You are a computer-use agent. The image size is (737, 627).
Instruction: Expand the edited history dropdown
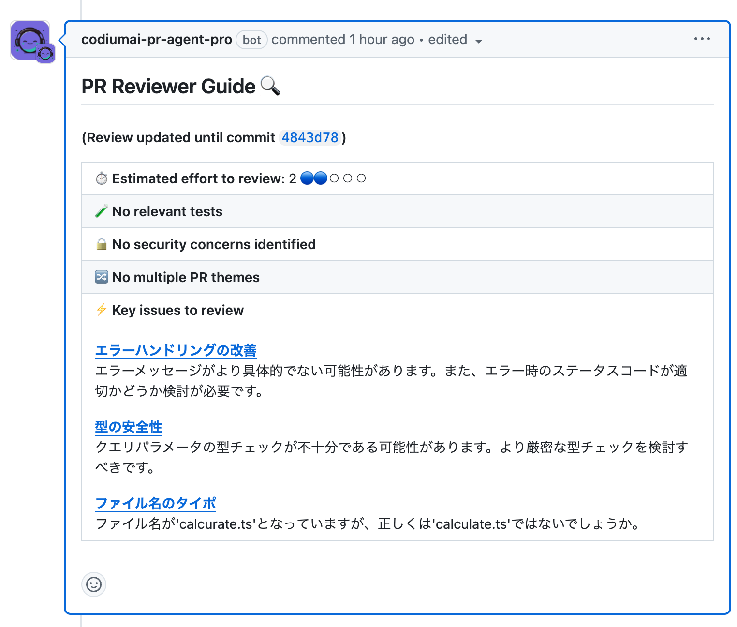click(x=478, y=41)
